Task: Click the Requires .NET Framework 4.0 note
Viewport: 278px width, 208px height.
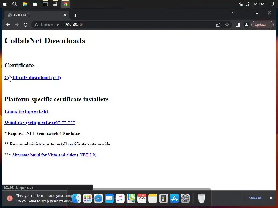Action: (42, 134)
